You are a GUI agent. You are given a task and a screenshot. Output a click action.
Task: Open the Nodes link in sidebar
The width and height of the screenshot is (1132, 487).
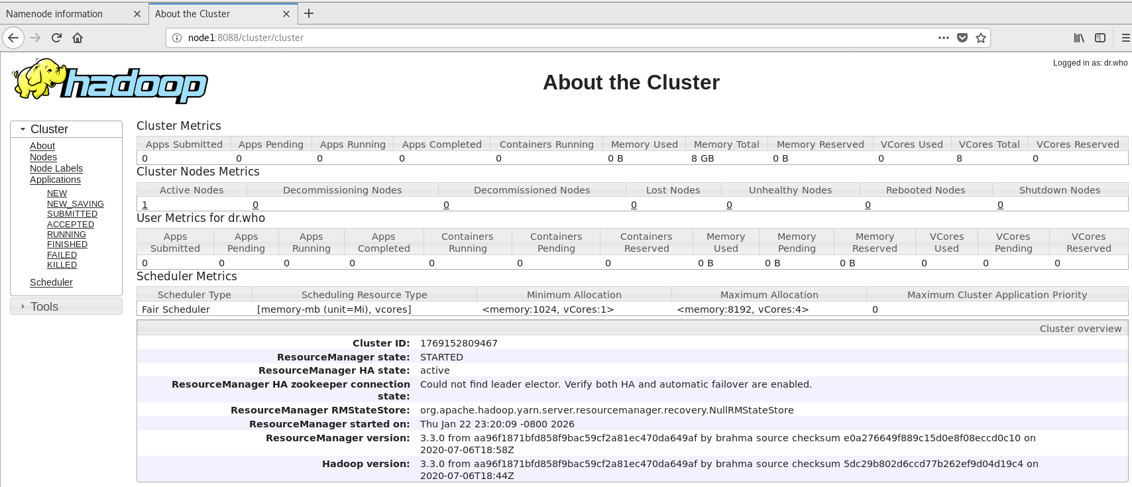point(43,157)
